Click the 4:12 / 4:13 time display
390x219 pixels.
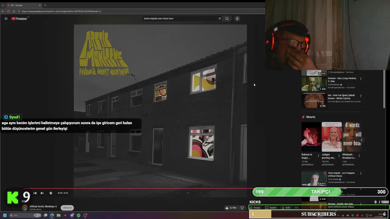pyautogui.click(x=63, y=193)
